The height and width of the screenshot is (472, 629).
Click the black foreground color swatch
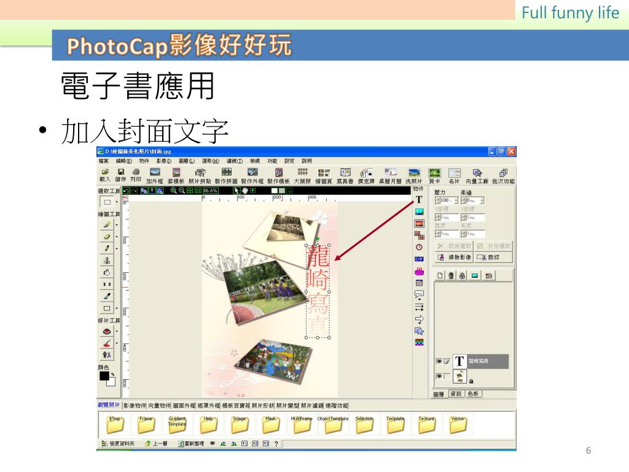pyautogui.click(x=104, y=376)
